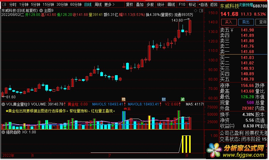Image resolution: width=269 pixels, height=160 pixels.
Task: Click the 交易状态 闭市阶段 status line
Action: point(243,139)
